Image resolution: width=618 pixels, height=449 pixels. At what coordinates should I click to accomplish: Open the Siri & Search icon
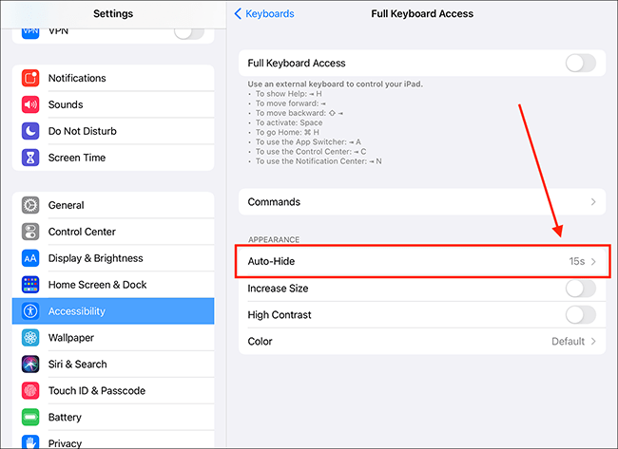tap(30, 364)
